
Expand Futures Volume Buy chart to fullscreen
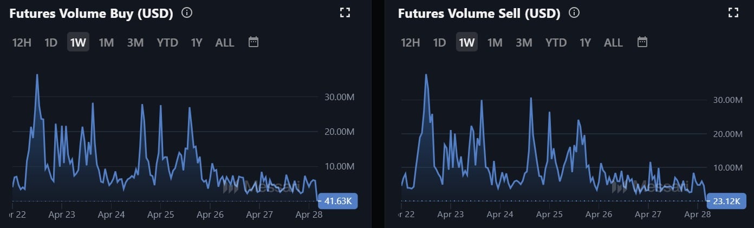(345, 12)
